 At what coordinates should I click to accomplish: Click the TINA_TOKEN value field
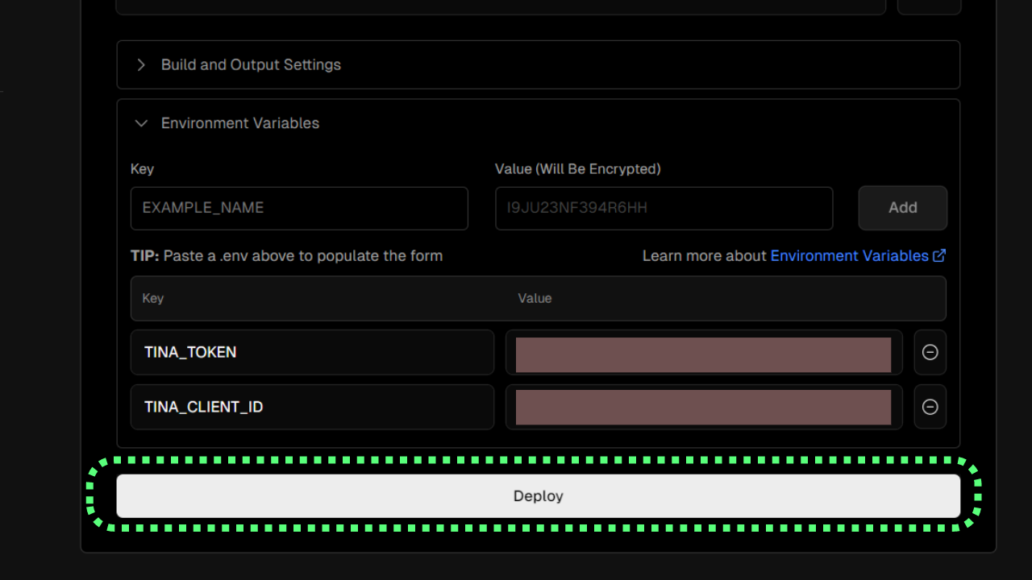[x=704, y=352]
